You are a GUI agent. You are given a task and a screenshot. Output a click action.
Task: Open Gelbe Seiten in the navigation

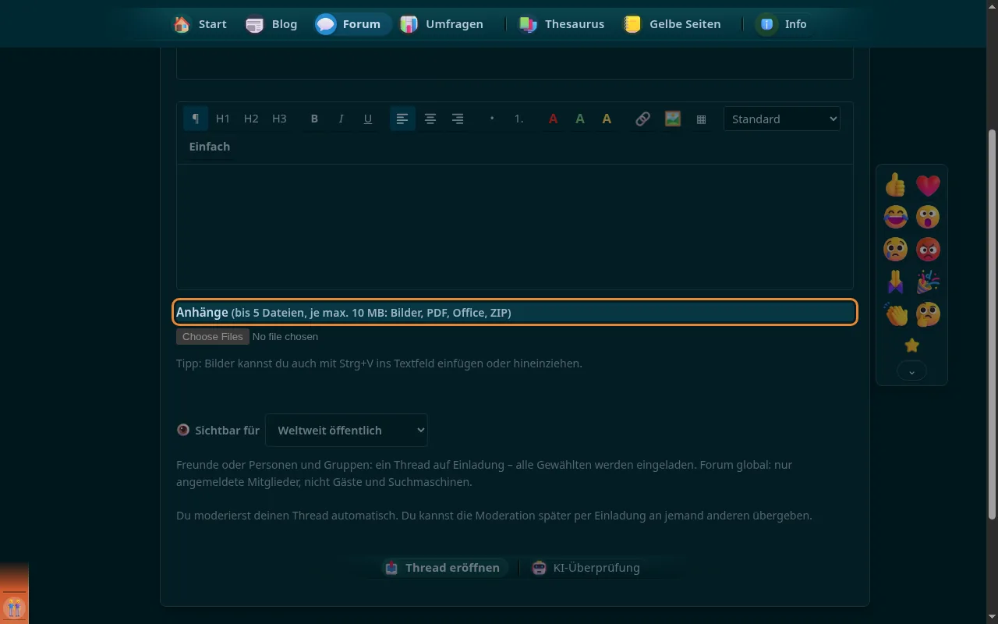(x=672, y=24)
